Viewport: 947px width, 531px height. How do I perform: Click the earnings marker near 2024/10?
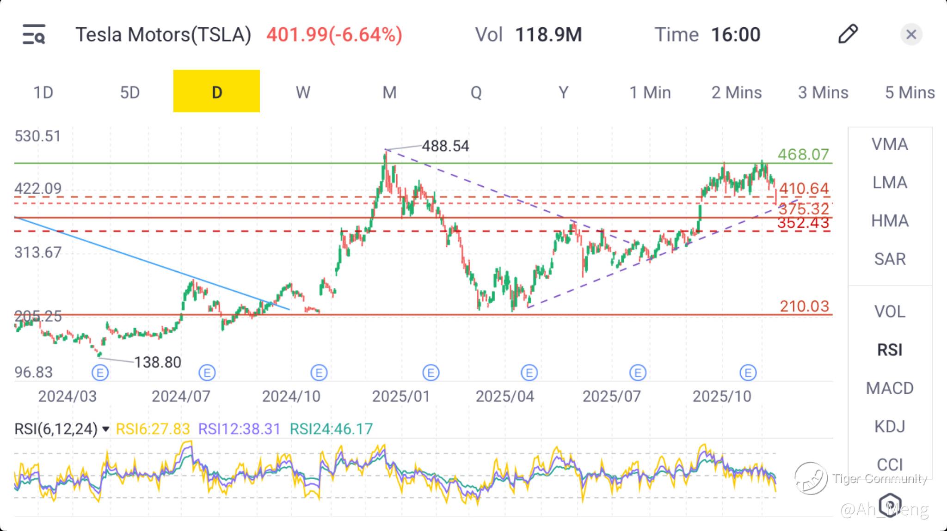tap(319, 372)
